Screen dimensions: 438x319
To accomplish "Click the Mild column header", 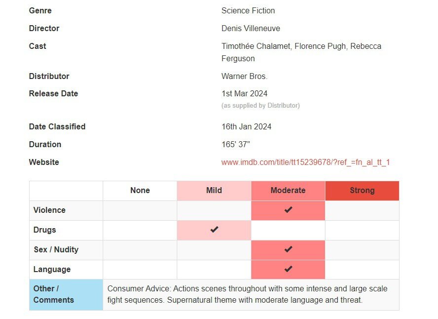I will 214,191.
